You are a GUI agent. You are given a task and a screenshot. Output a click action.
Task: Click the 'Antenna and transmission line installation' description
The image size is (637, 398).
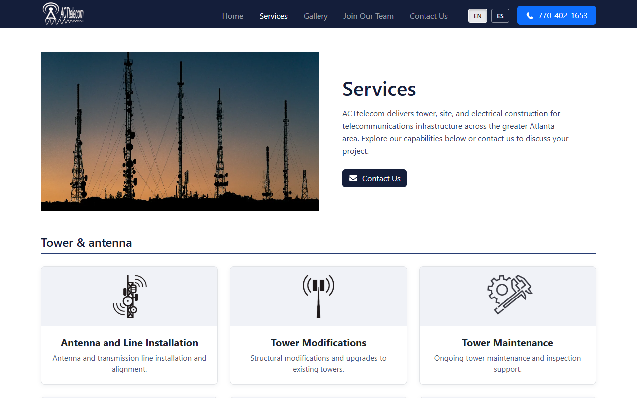(129, 364)
